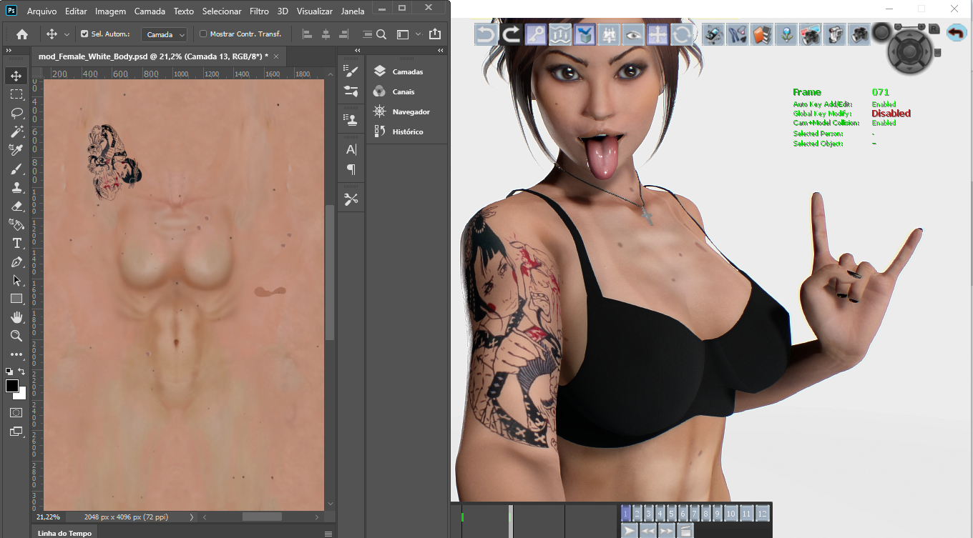973x538 pixels.
Task: Open the Filtro menu
Action: [x=259, y=11]
